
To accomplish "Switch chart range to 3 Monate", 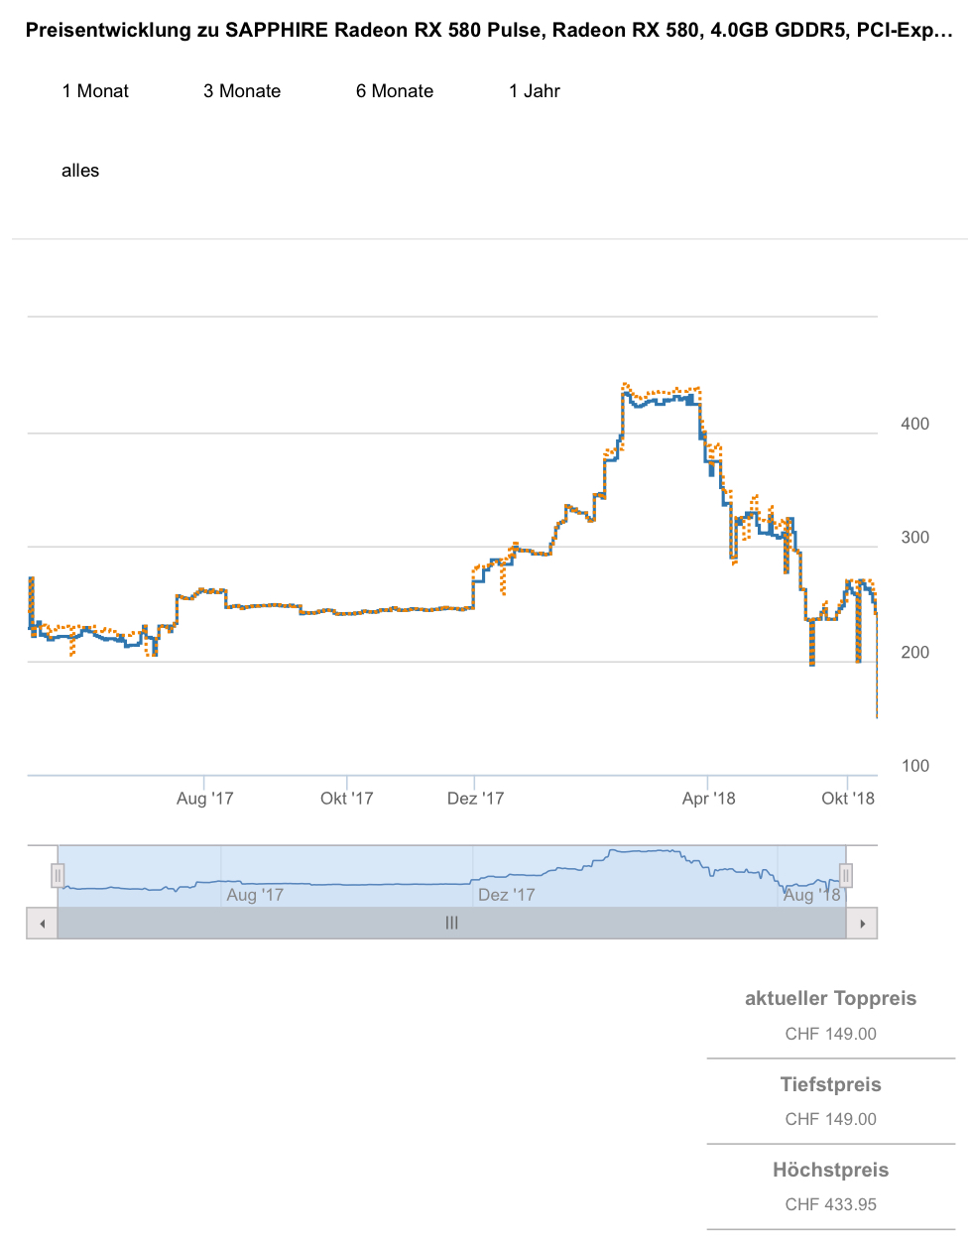I will (x=242, y=91).
